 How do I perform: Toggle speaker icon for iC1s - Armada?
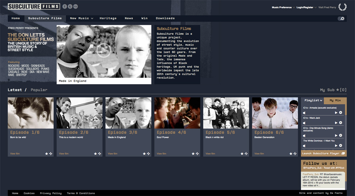304,113
